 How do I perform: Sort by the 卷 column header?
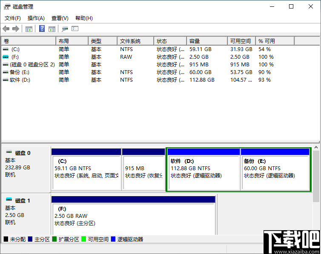tap(29, 41)
